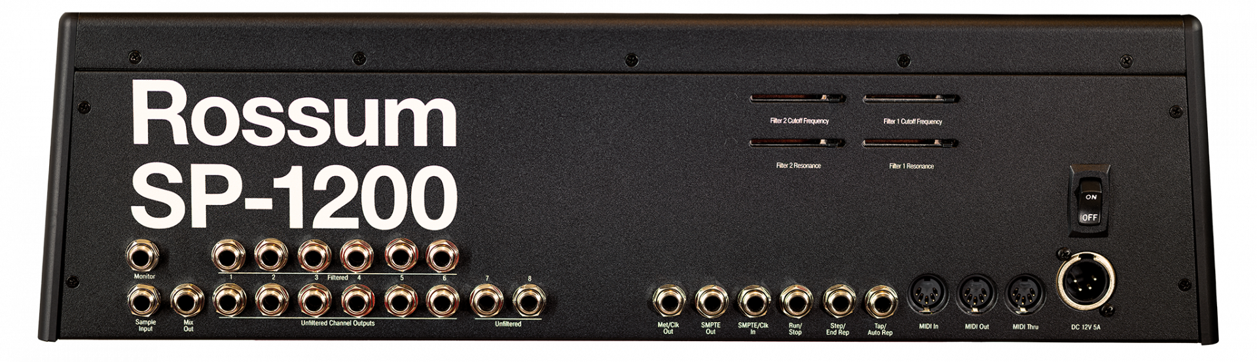Click Unfiltered Channel Output jack 5
The height and width of the screenshot is (362, 1257).
click(401, 300)
